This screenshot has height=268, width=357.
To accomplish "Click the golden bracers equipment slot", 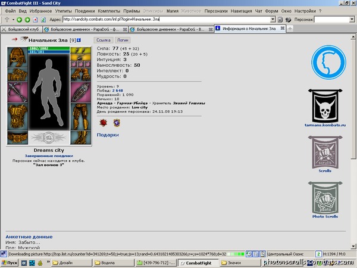I will (x=17, y=75).
